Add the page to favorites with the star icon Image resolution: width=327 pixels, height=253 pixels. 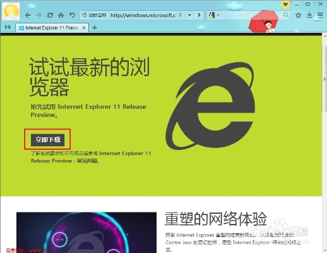tap(298, 15)
